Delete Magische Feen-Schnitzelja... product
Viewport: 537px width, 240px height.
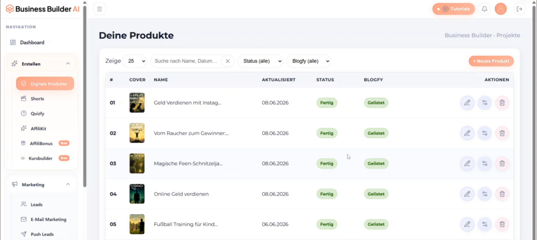[x=502, y=163]
